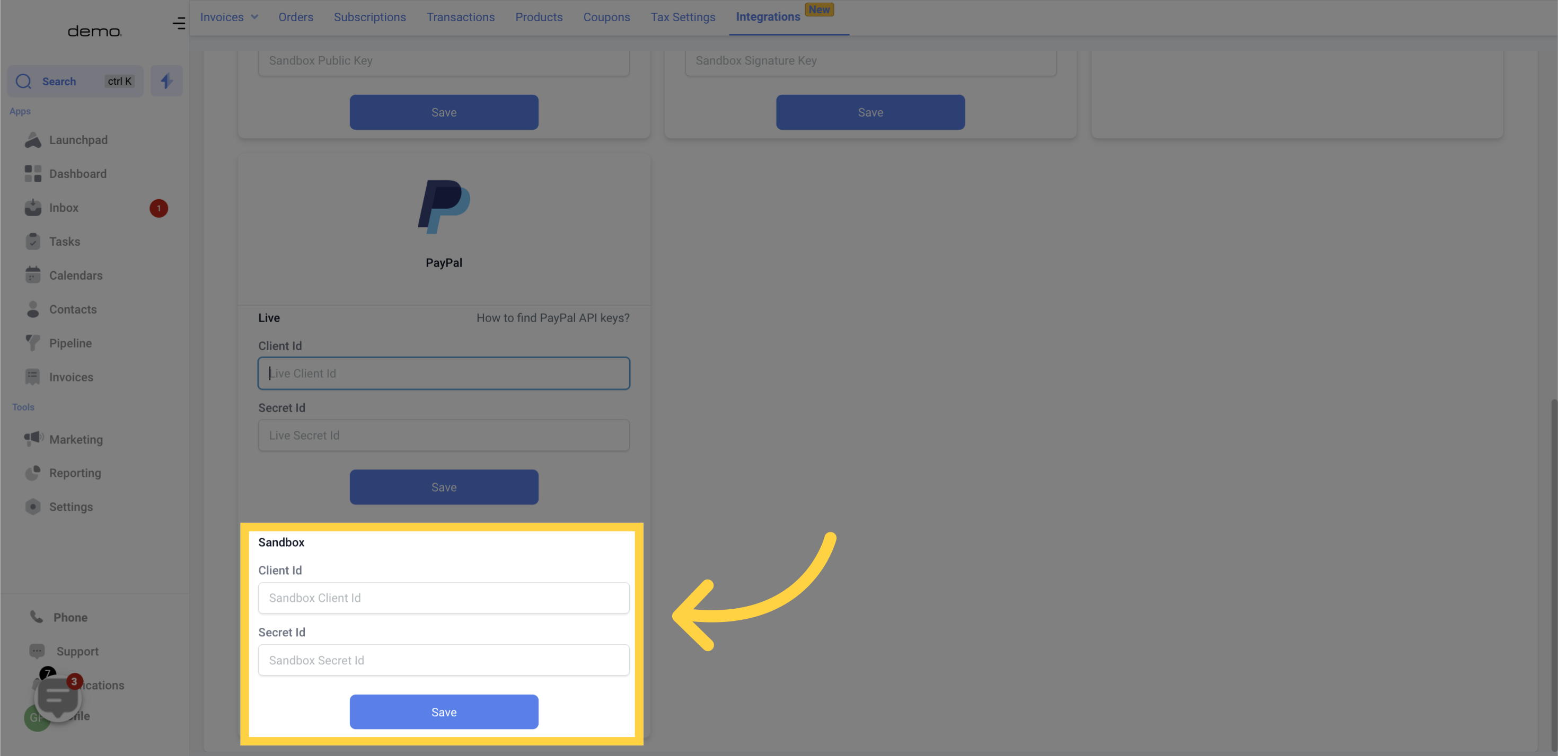Click the lightning bolt quick action icon
This screenshot has height=756, width=1558.
point(166,81)
